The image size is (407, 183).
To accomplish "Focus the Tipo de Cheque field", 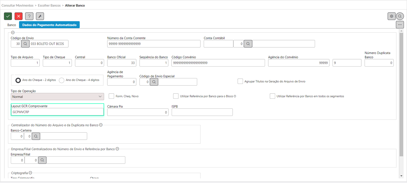I will 57,63.
